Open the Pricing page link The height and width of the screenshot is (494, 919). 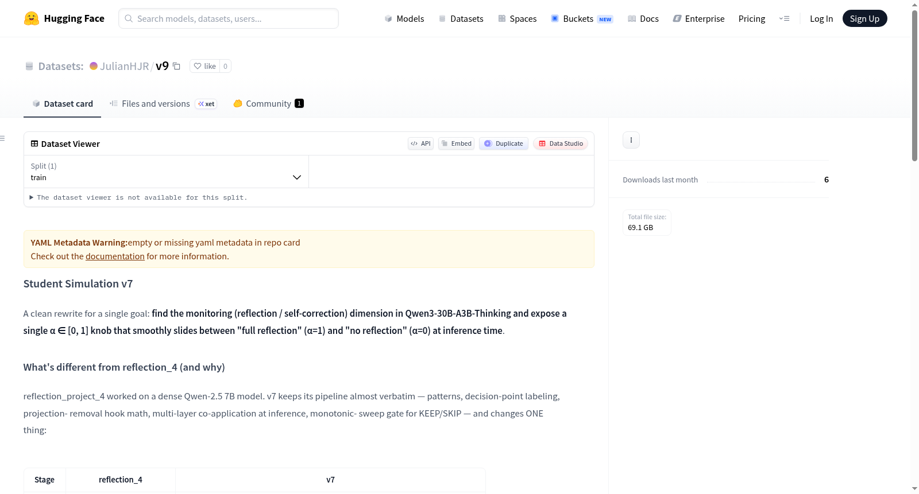coord(752,18)
